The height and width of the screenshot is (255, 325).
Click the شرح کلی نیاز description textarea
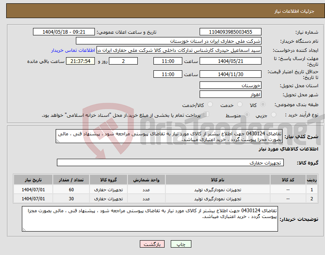click(x=169, y=136)
